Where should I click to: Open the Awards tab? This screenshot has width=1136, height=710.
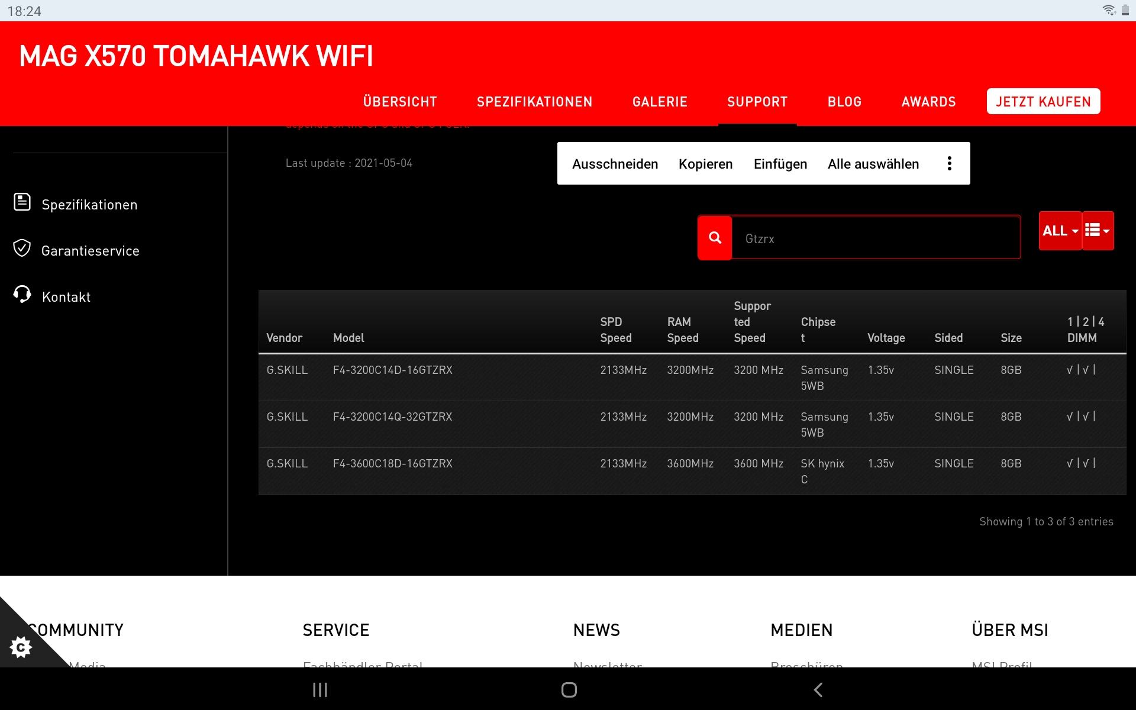click(928, 102)
